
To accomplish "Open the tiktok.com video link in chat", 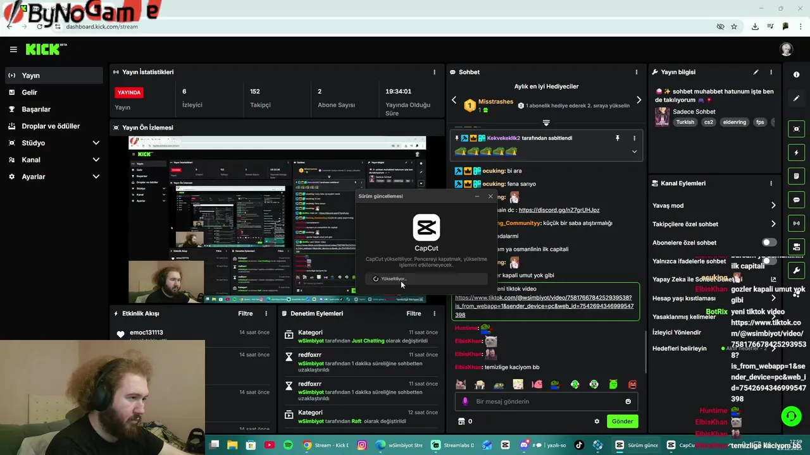I will [544, 306].
